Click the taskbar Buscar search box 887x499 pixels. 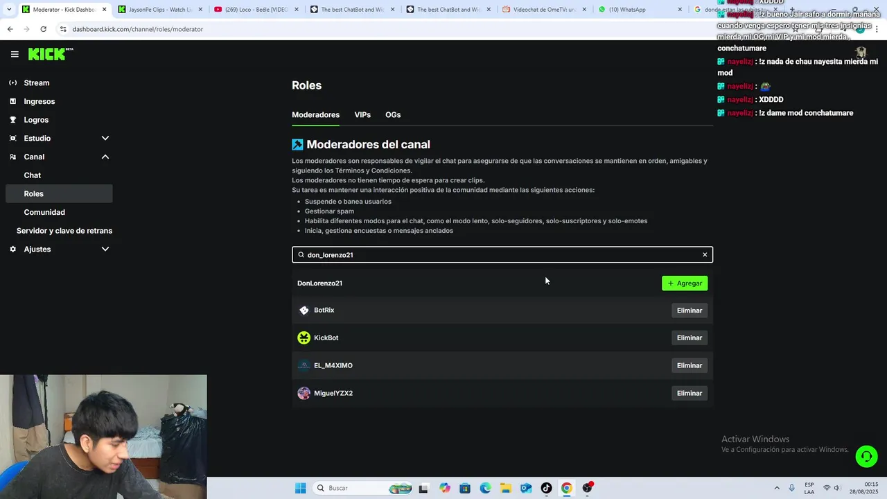[363, 488]
